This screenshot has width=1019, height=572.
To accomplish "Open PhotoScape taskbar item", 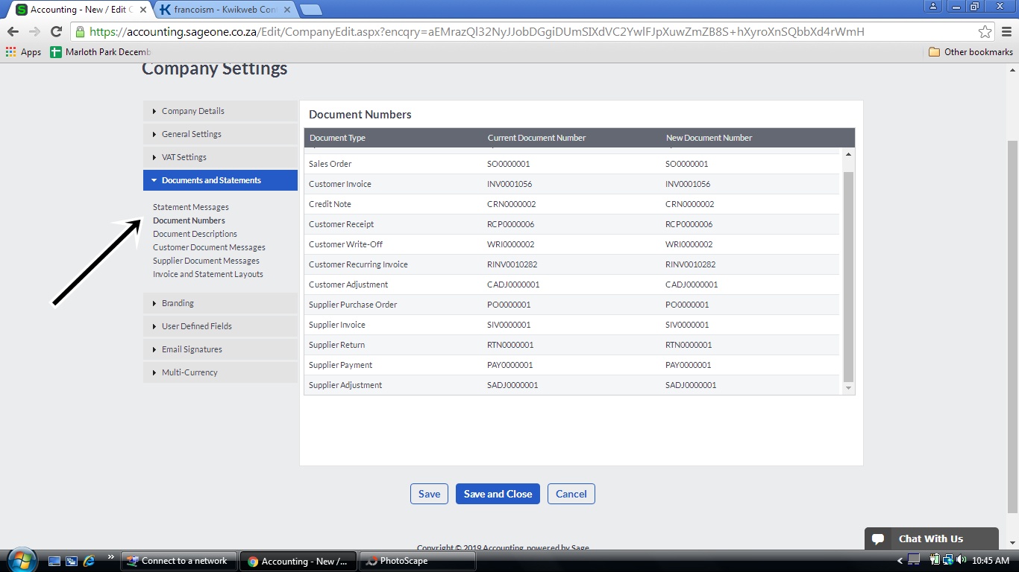I will [x=417, y=561].
